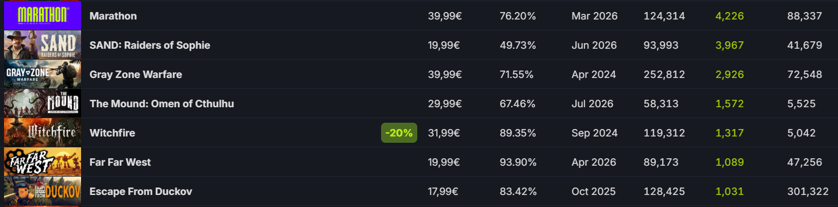Image resolution: width=838 pixels, height=207 pixels.
Task: Go to the Far Far West page
Action: (120, 162)
